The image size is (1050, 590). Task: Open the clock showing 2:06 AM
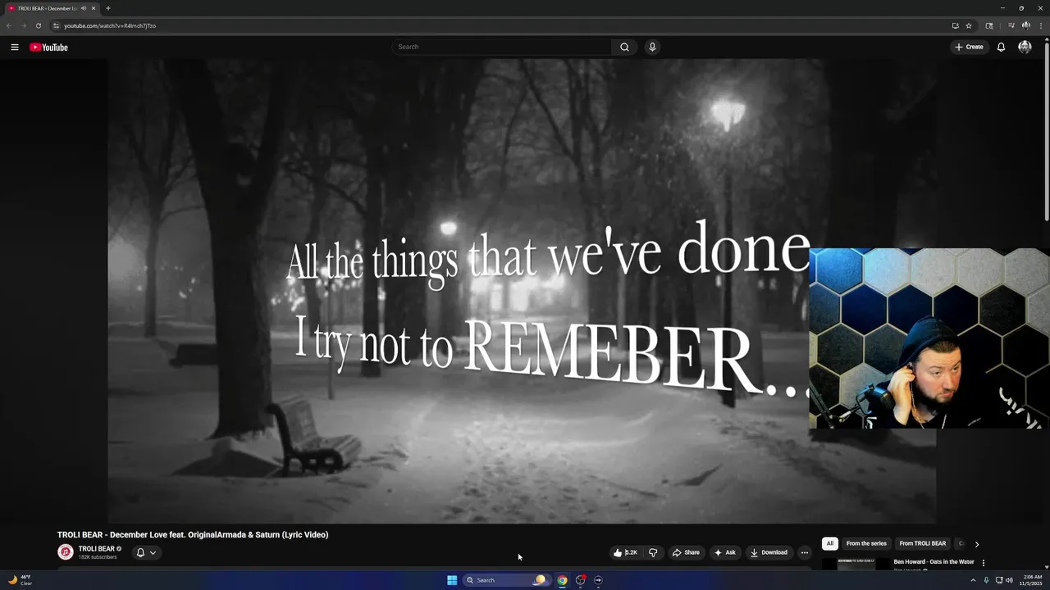(x=1031, y=580)
